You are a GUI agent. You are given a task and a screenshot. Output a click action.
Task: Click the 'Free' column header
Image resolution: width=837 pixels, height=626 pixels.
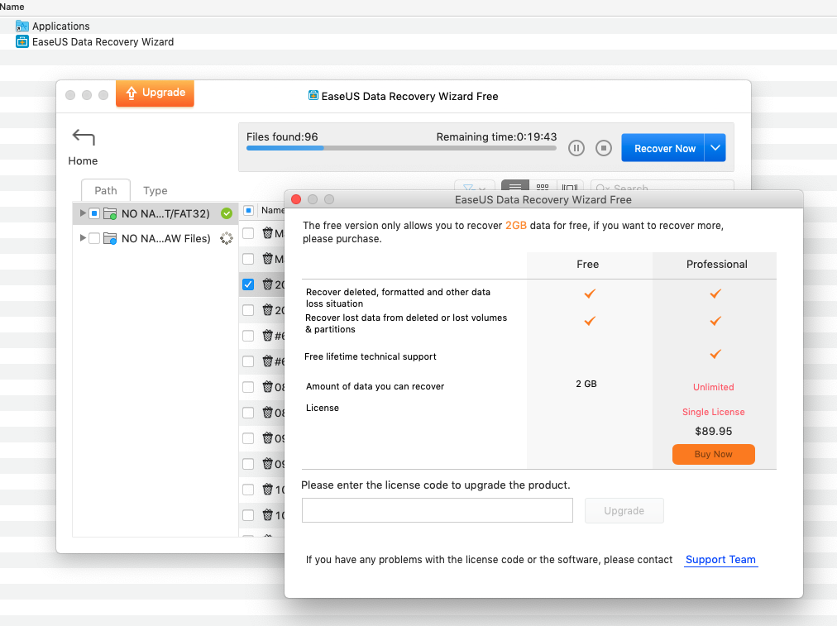[588, 264]
